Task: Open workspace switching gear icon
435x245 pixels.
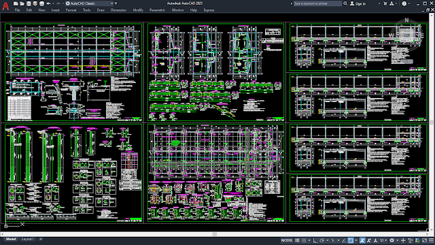Action: (391, 240)
